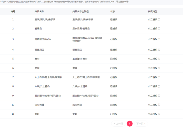Click the question mark icon for 女装/女士精品
This screenshot has height=129, width=183.
(x=159, y=86)
